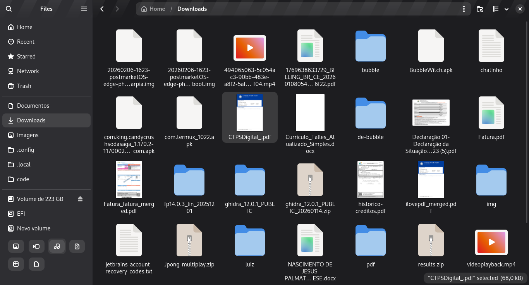Open the three-dot folder menu in path bar

click(464, 9)
